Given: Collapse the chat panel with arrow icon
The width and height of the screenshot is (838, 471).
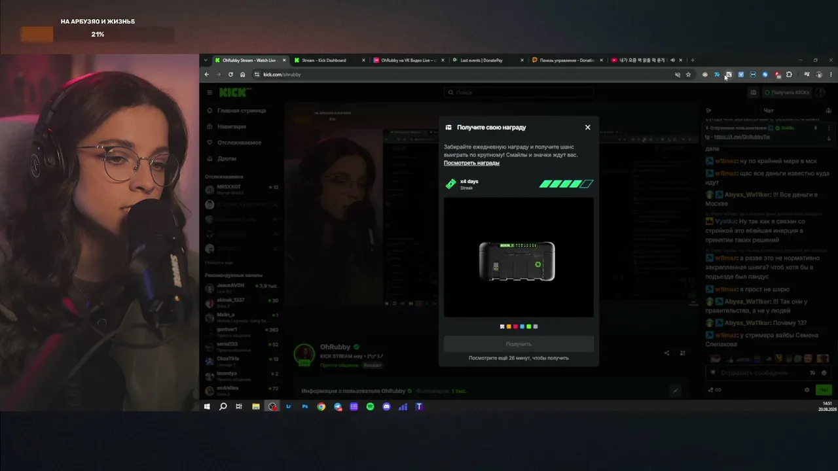Looking at the screenshot, I should (709, 111).
